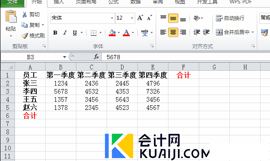270x161 pixels.
Task: Decrease font size with the small A
Action: click(x=149, y=17)
